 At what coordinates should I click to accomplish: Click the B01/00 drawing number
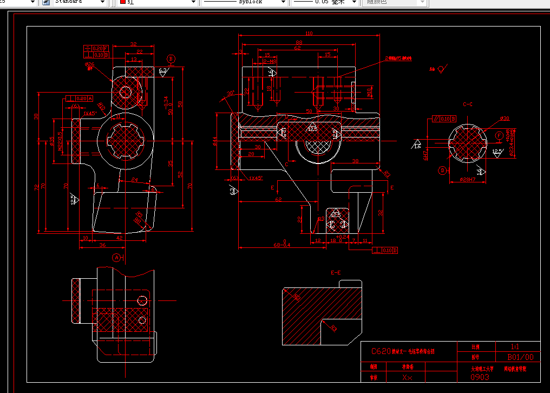pos(520,357)
